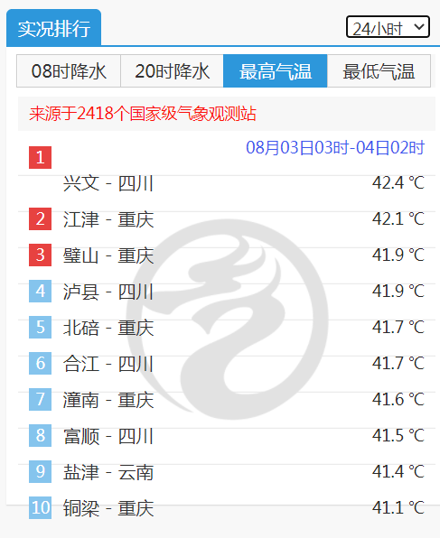Click the red rank 2 badge

click(40, 218)
